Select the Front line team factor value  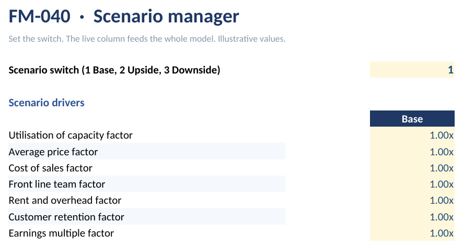click(x=412, y=184)
